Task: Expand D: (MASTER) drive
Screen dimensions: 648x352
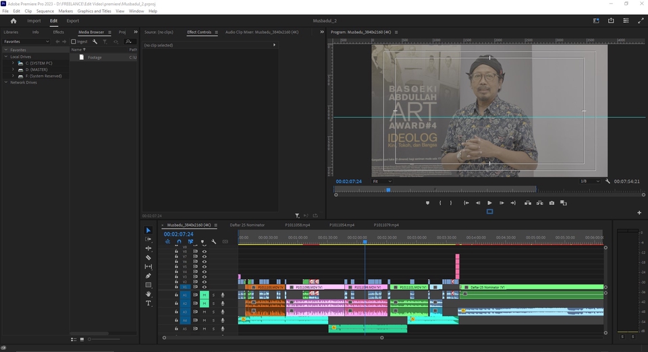Action: click(13, 69)
